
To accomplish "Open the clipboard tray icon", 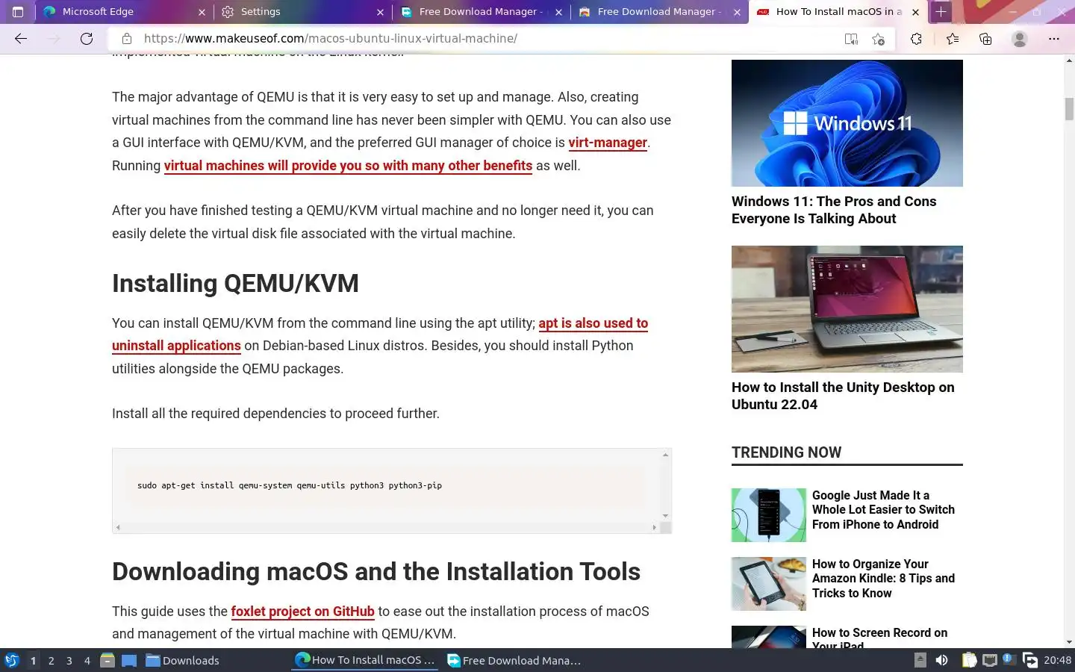I will [969, 660].
